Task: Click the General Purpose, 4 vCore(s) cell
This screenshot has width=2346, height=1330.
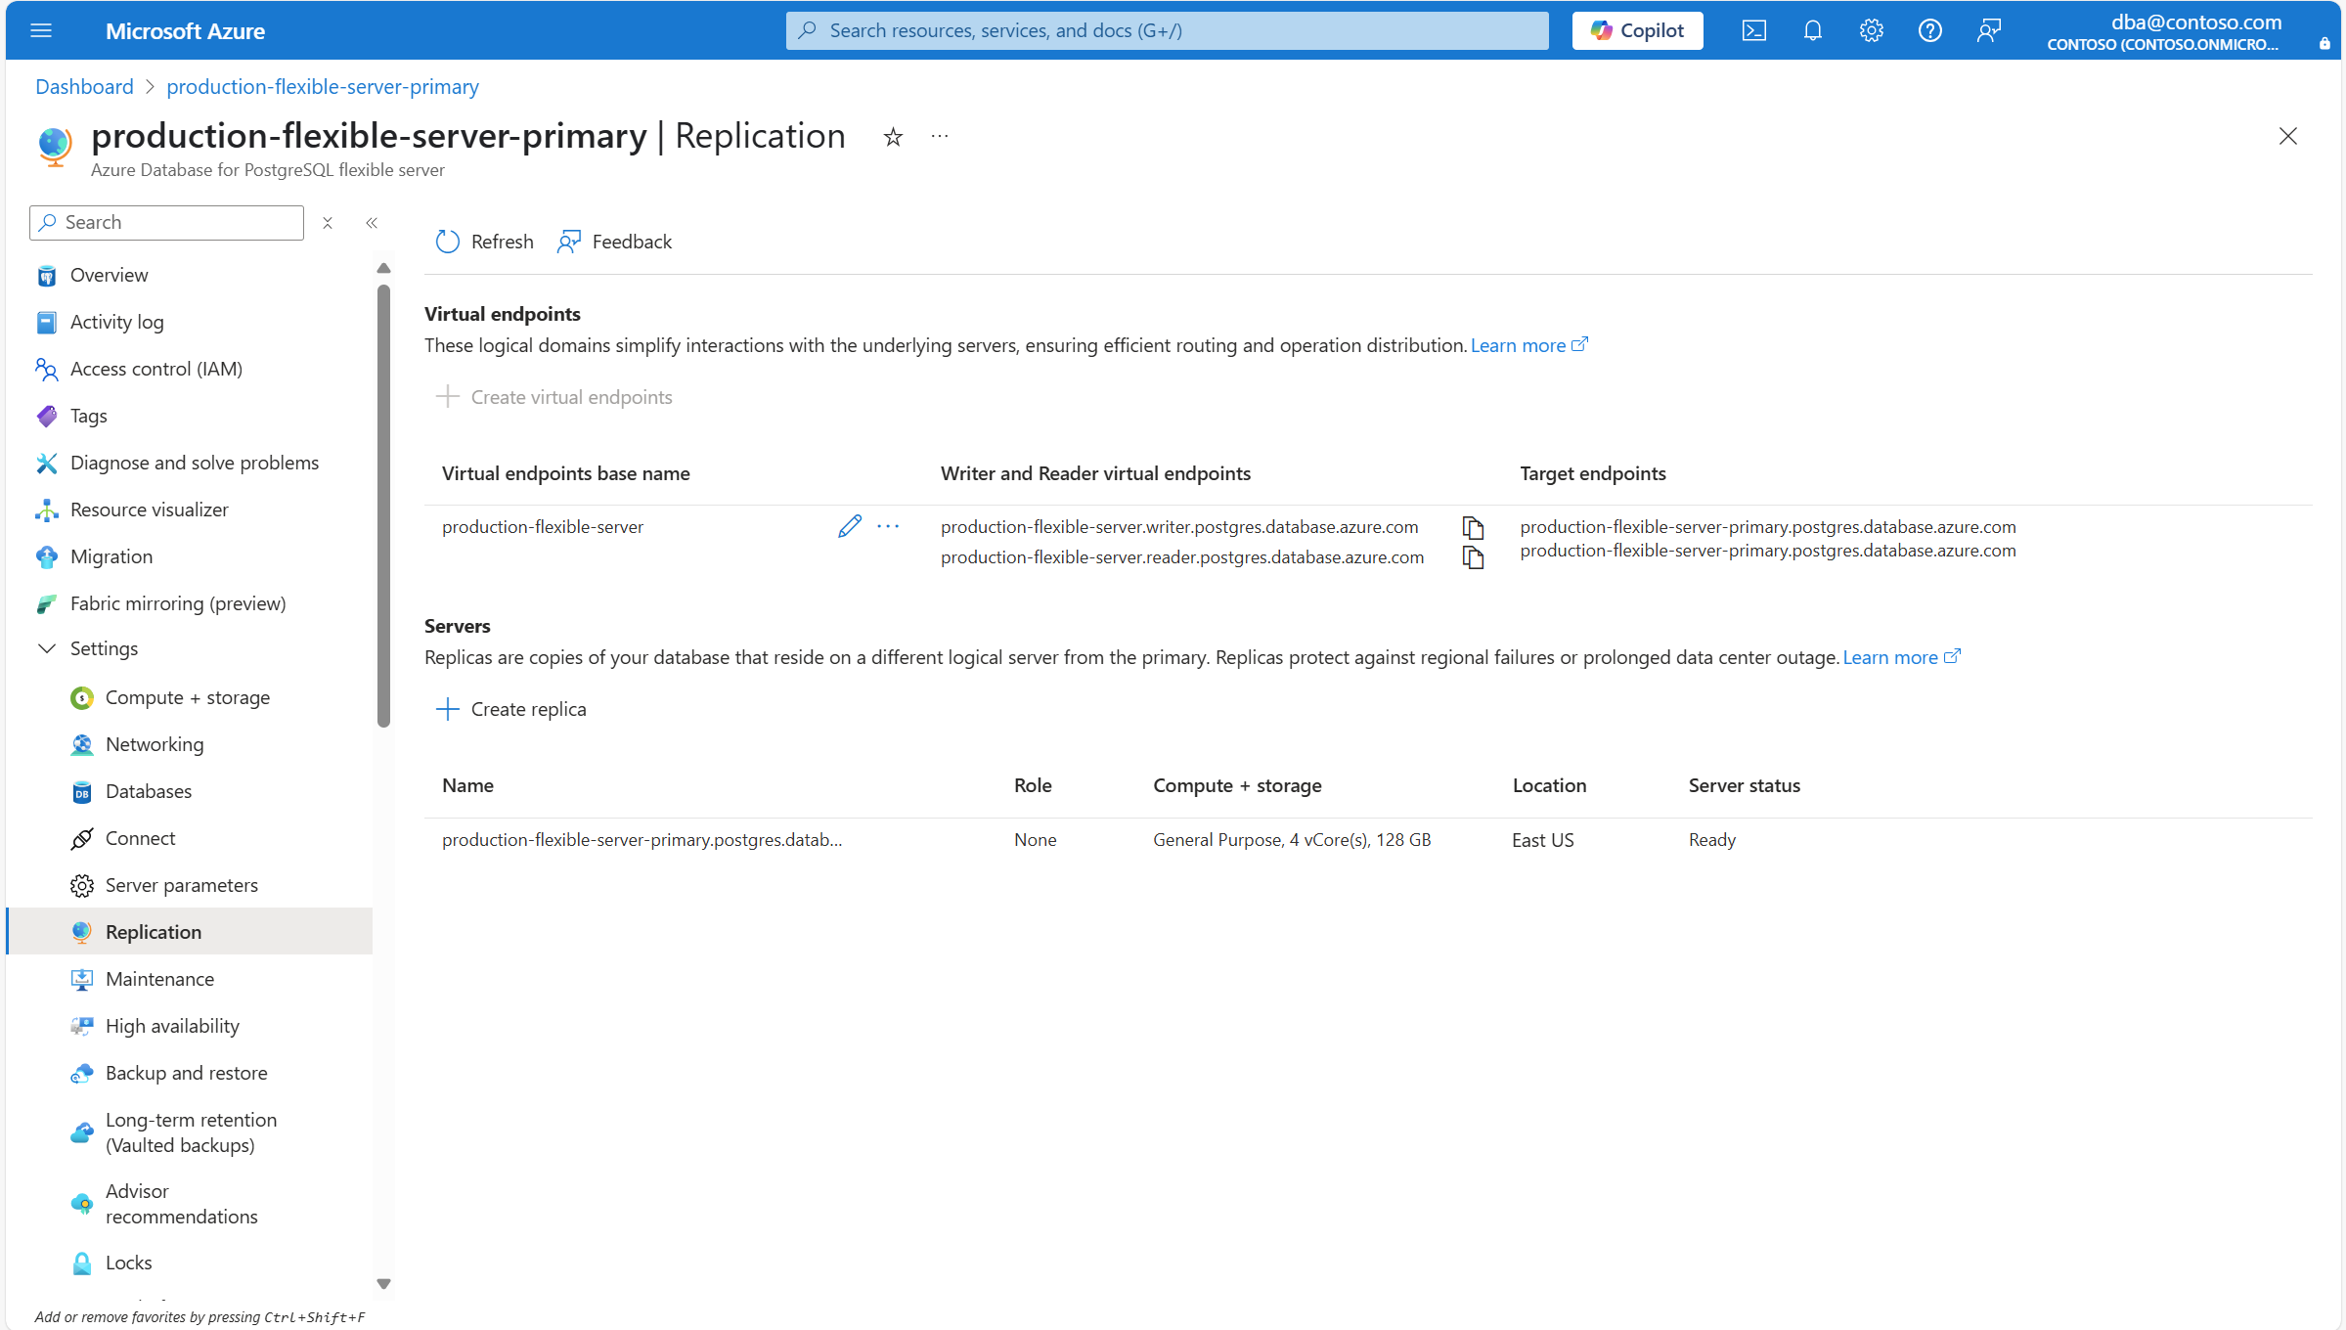Action: 1292,840
